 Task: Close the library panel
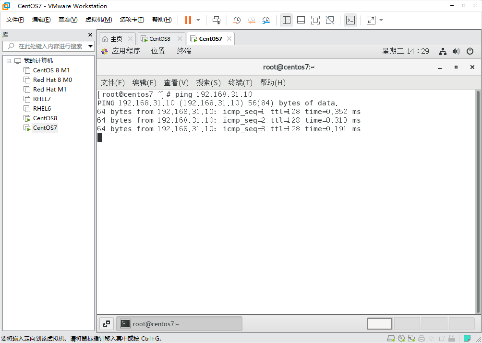90,34
